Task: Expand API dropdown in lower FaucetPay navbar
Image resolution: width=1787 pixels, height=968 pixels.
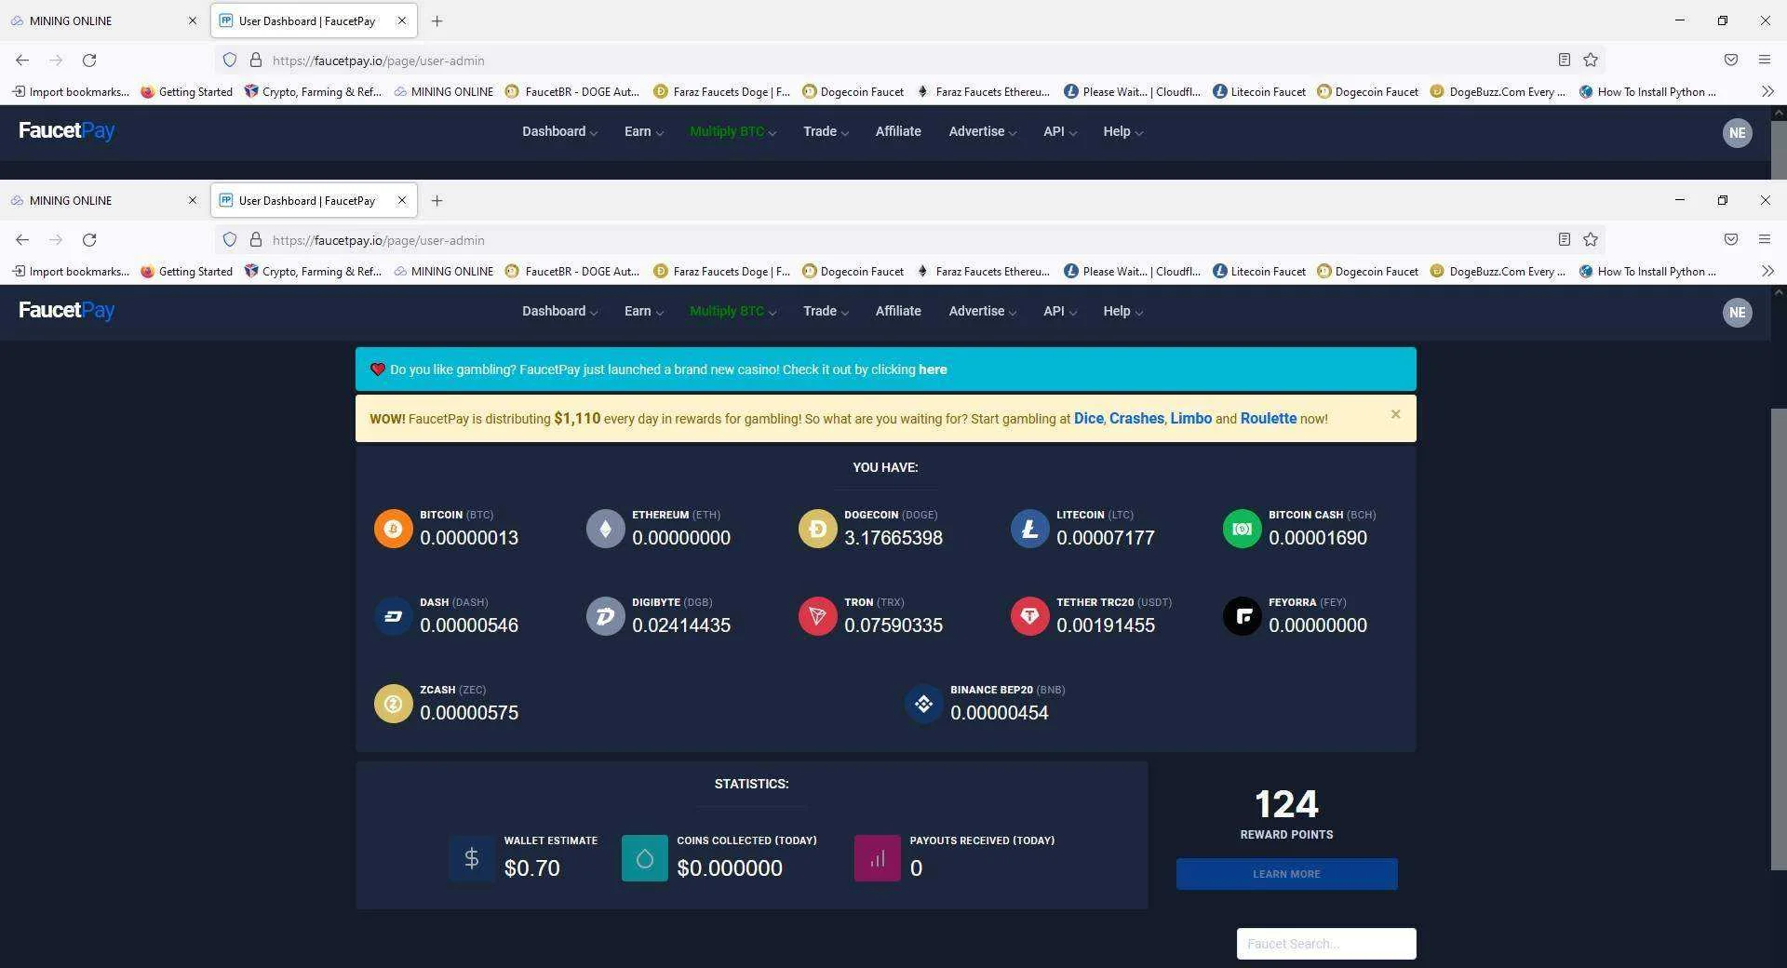Action: pos(1059,312)
